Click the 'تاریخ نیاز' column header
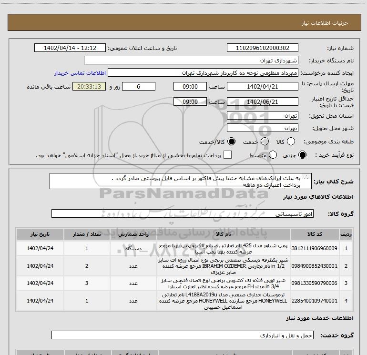This screenshot has width=367, height=355. click(x=40, y=234)
